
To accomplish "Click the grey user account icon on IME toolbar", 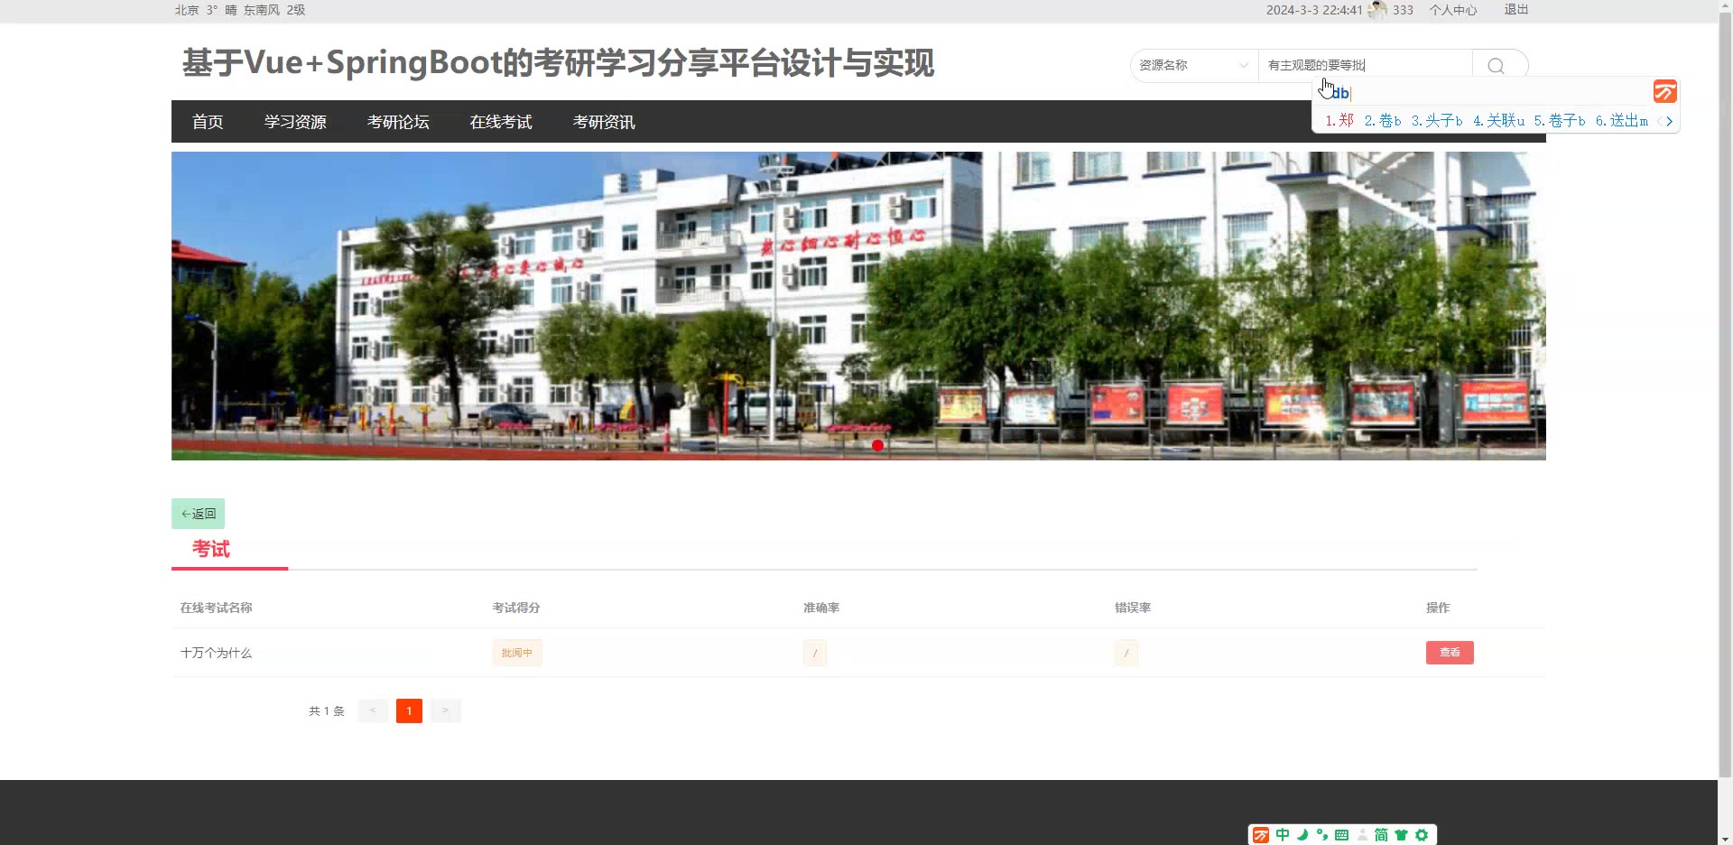I will coord(1362,835).
